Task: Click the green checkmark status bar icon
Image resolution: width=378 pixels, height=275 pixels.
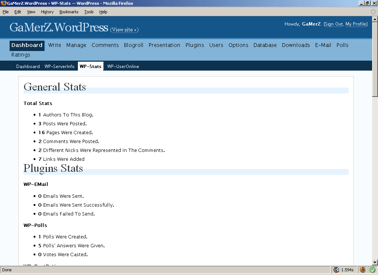Action: pyautogui.click(x=372, y=270)
